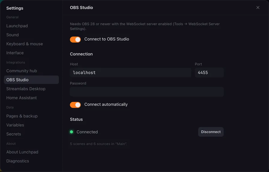Screen dimensions: 269x172
Task: Click the Disconnect button
Action: [211, 132]
